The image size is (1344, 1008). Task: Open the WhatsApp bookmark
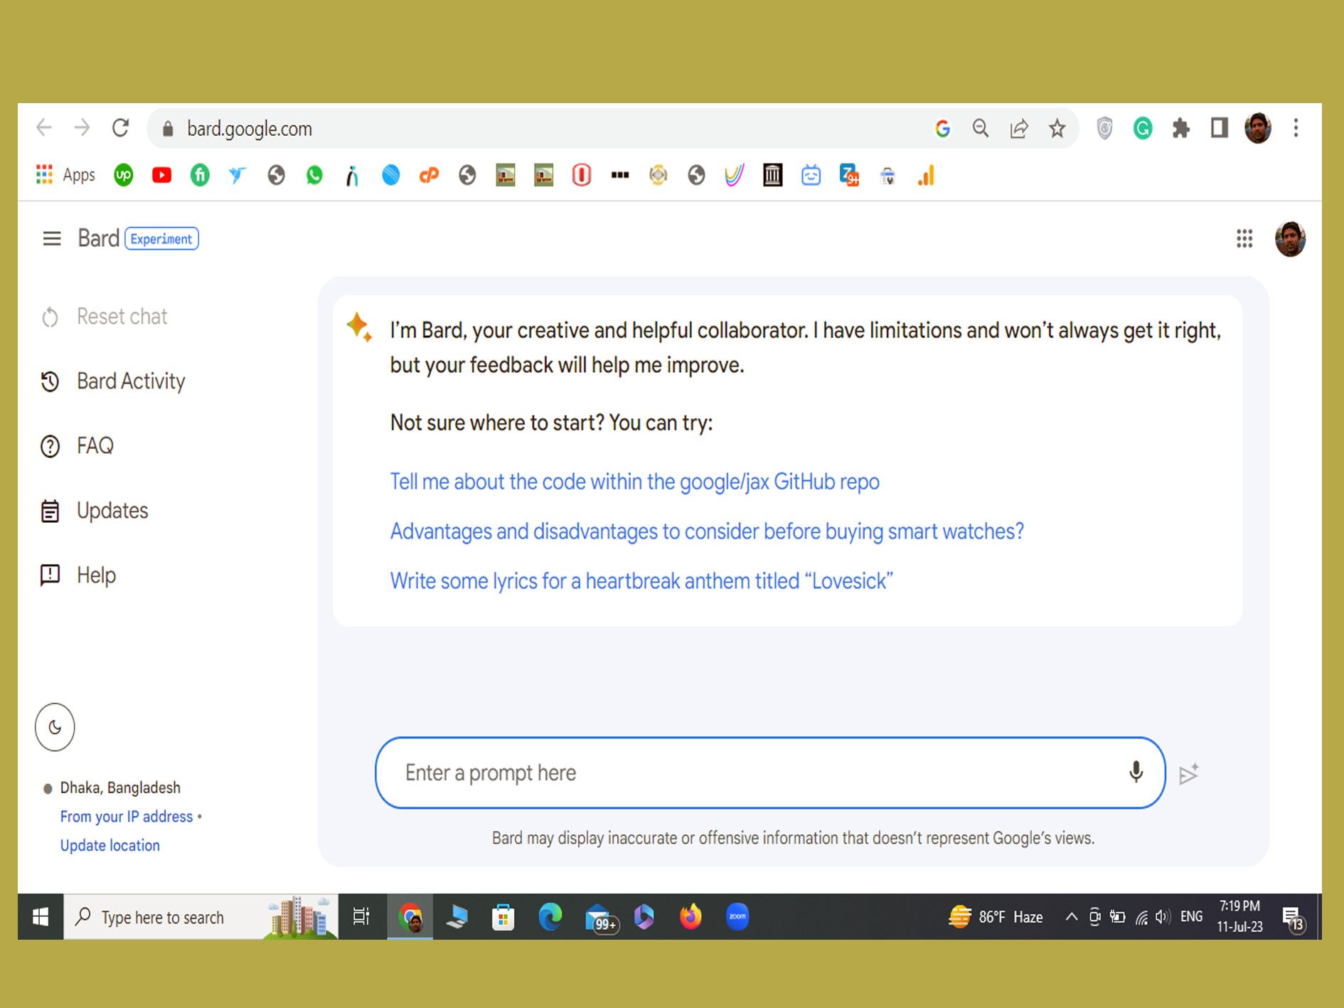click(x=314, y=175)
